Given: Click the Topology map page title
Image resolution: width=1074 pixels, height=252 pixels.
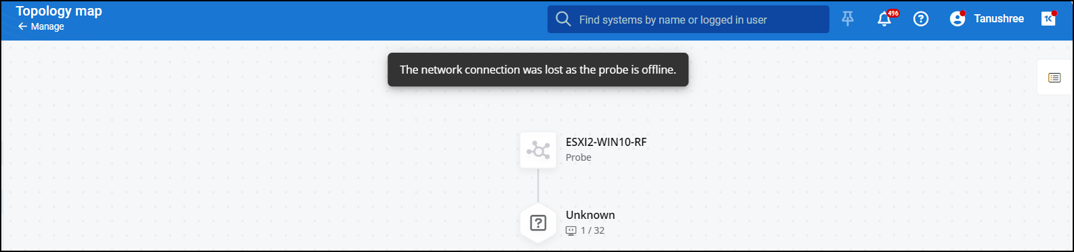Looking at the screenshot, I should 59,11.
